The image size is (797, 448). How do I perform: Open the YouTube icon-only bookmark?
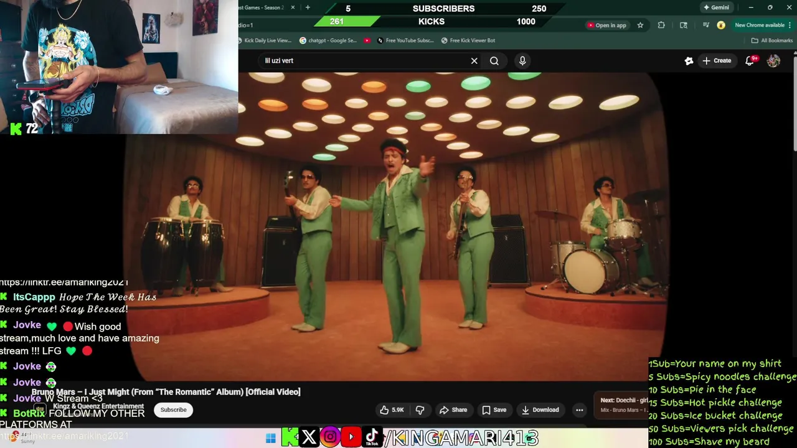tap(367, 40)
